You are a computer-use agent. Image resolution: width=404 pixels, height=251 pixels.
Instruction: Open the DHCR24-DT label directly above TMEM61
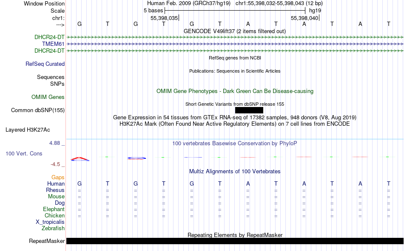49,37
